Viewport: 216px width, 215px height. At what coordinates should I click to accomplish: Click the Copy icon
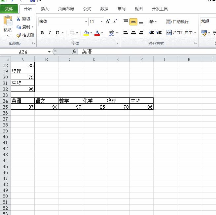[18, 27]
